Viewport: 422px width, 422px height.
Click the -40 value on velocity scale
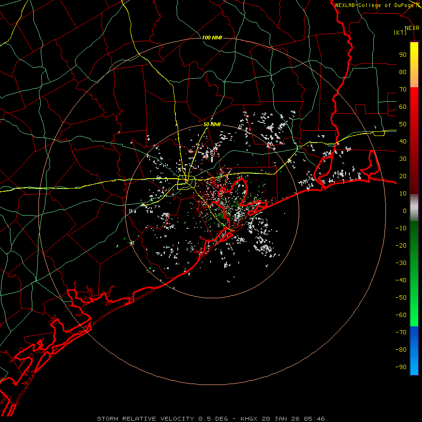[x=401, y=280]
